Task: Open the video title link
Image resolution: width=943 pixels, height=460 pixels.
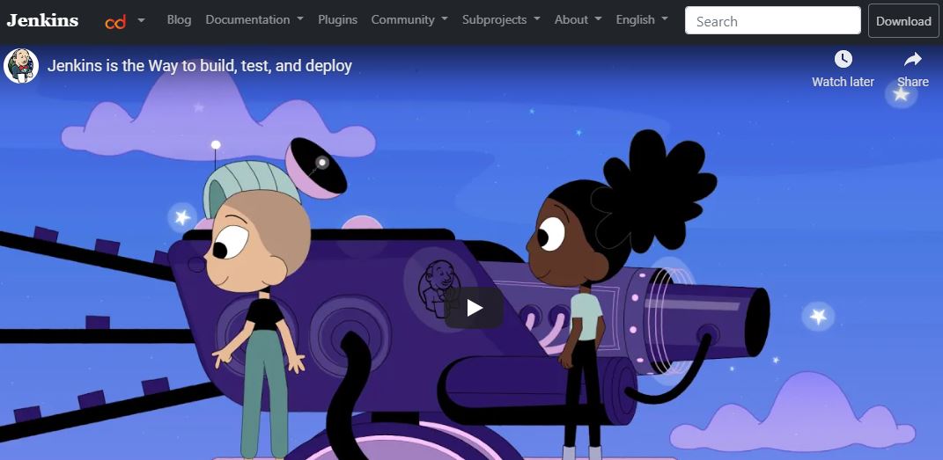Action: click(200, 65)
